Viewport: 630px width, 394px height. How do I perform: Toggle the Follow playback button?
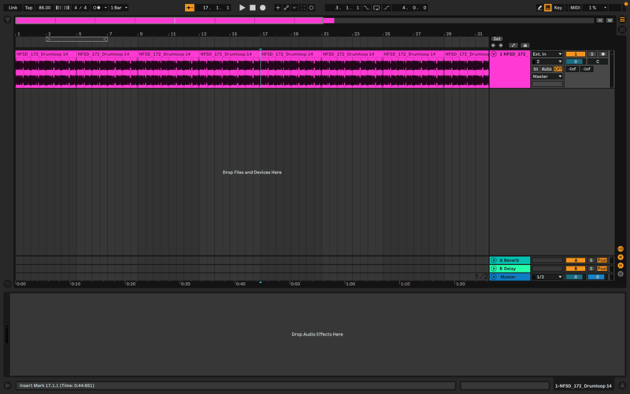point(189,7)
